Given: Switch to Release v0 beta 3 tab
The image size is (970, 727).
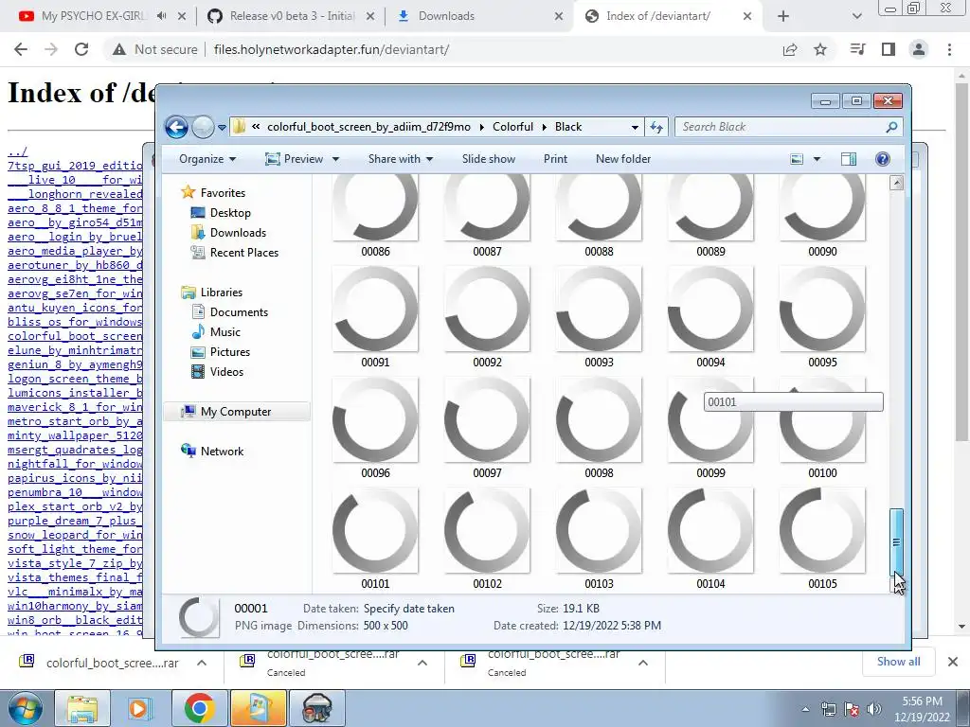Looking at the screenshot, I should tap(292, 16).
